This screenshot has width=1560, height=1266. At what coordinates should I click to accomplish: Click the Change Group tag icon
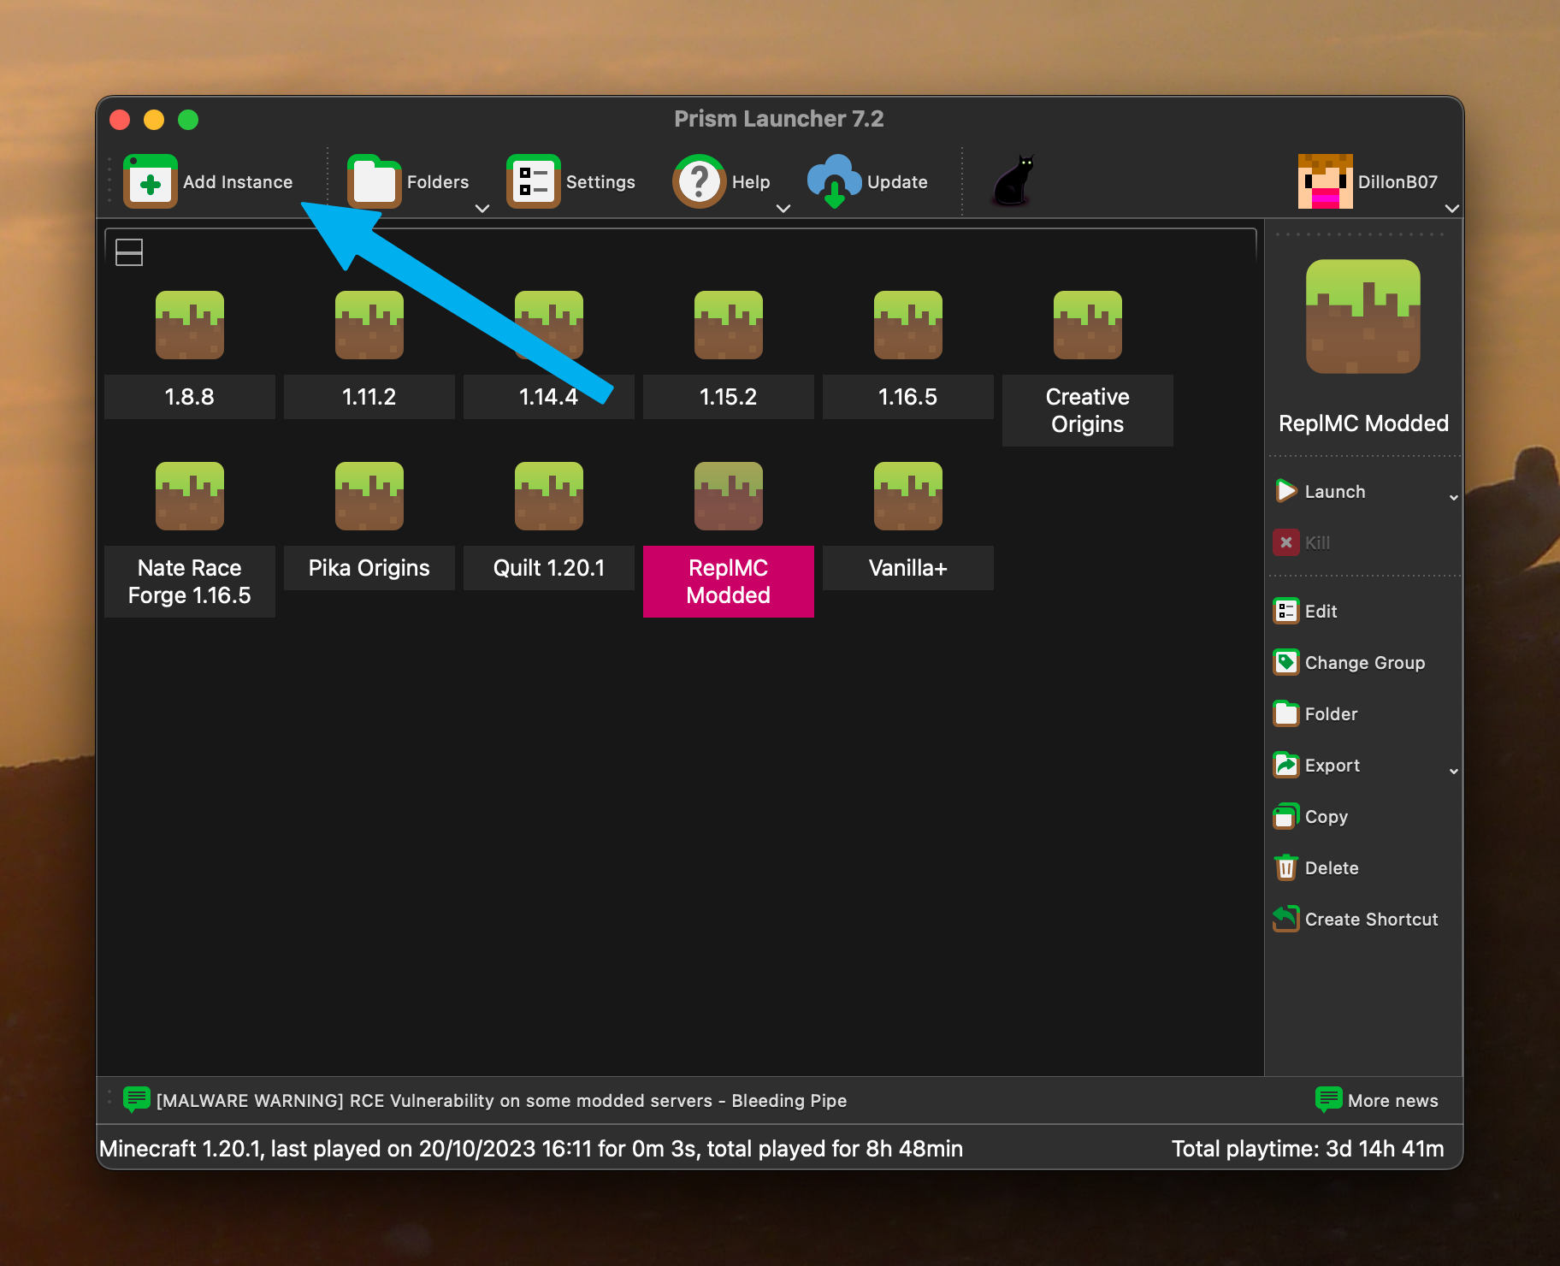point(1286,662)
